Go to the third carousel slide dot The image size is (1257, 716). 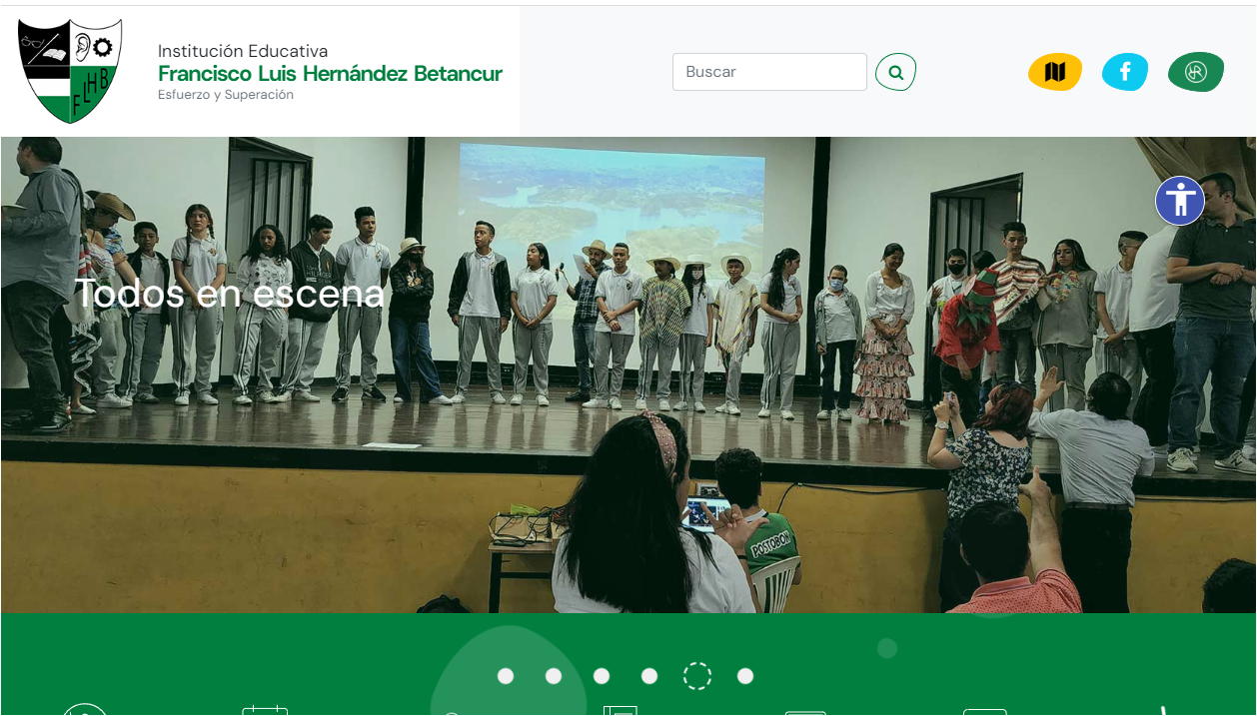(602, 676)
